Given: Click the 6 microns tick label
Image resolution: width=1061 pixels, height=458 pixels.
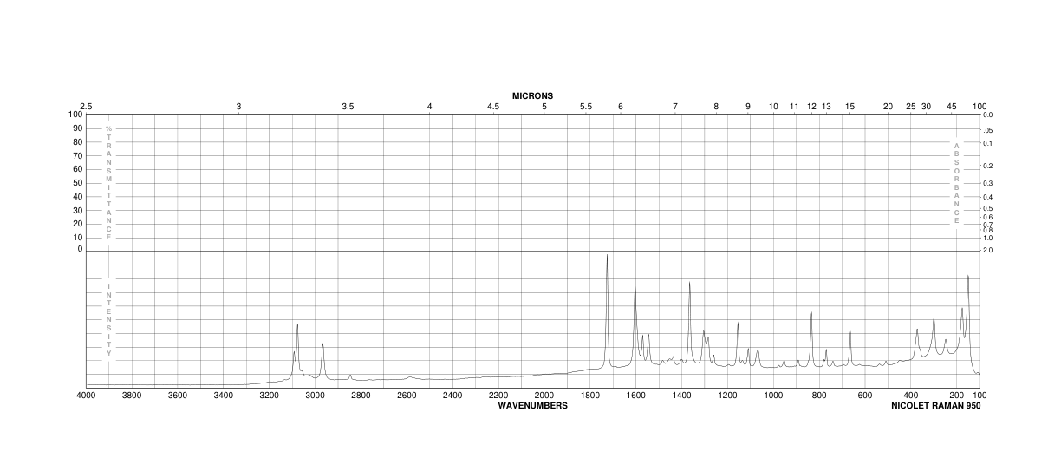Looking at the screenshot, I should tap(621, 107).
